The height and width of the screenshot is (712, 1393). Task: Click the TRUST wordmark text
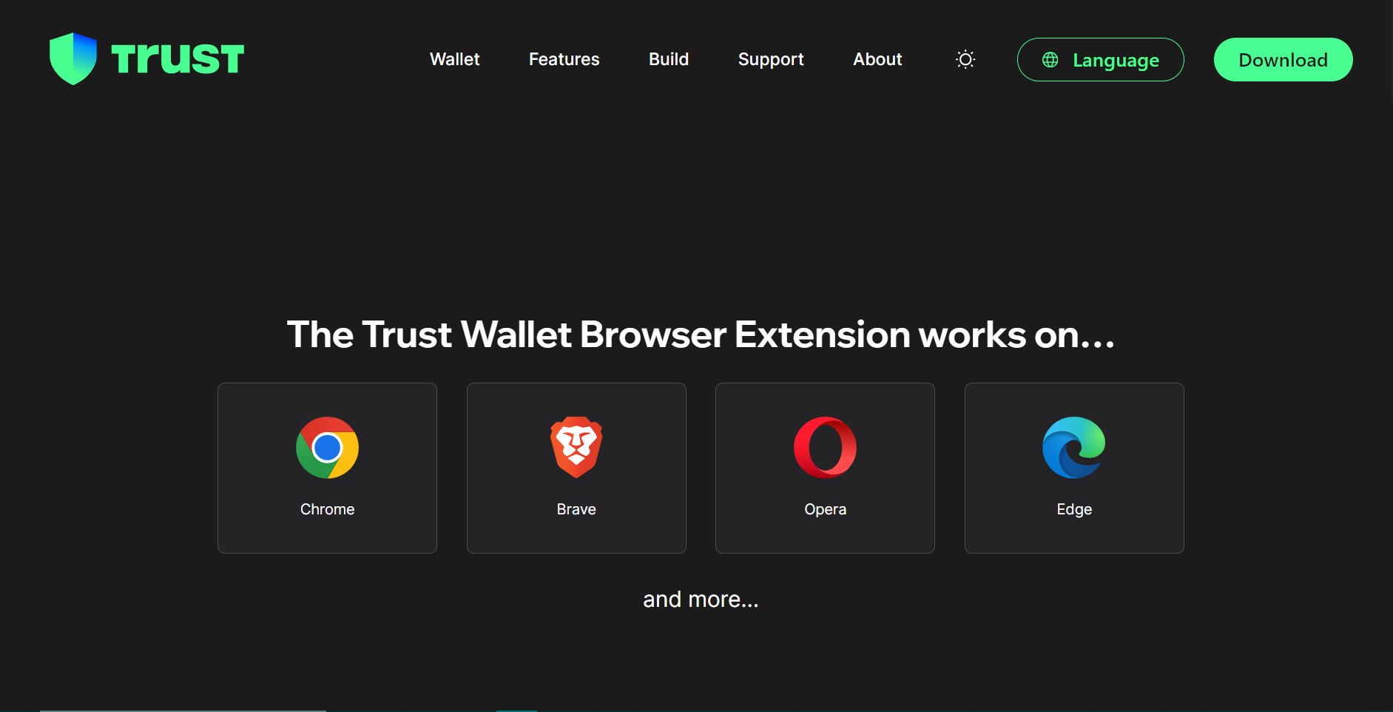(x=178, y=58)
